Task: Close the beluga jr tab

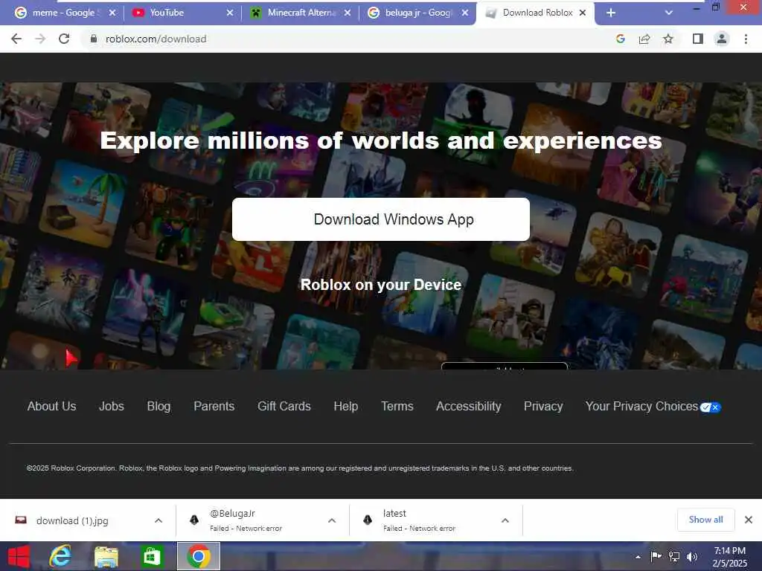Action: 465,13
